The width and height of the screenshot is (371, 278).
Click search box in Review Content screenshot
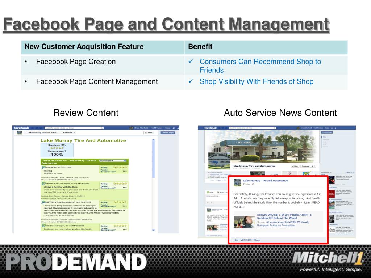coord(74,128)
